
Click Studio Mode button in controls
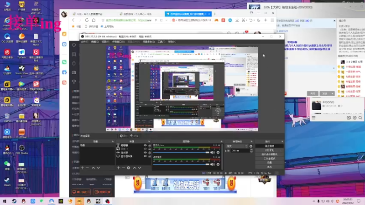tap(269, 159)
